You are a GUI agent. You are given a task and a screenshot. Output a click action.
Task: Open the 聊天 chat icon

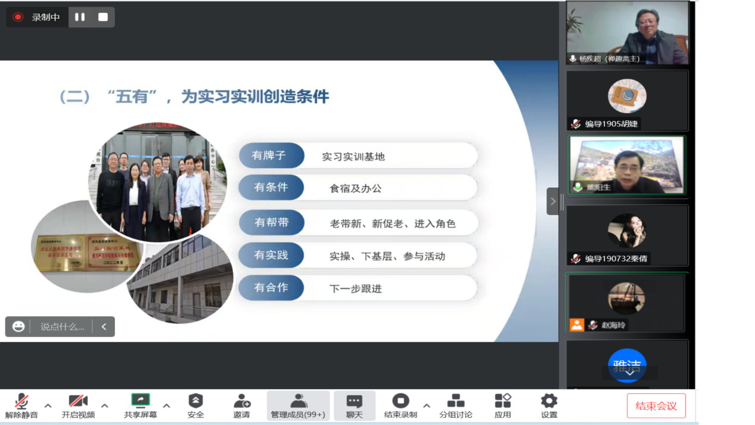coord(355,405)
